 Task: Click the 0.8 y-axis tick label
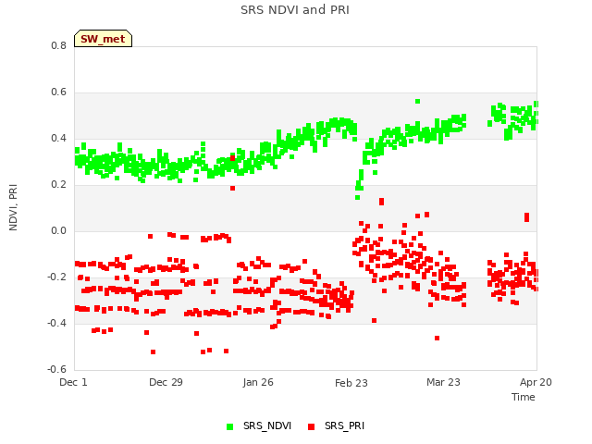pyautogui.click(x=58, y=45)
